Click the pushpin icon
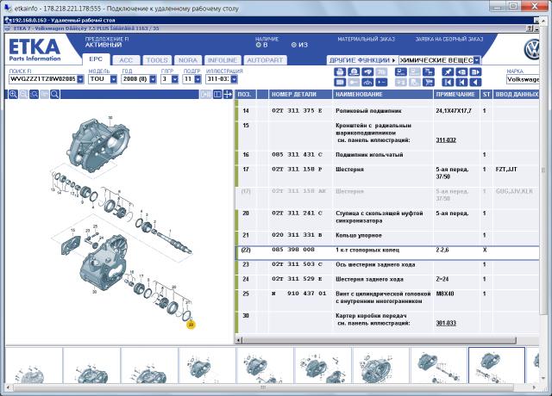This screenshot has height=396, width=552. click(448, 72)
